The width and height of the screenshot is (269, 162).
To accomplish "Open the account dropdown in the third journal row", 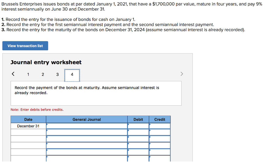I will (47, 138).
